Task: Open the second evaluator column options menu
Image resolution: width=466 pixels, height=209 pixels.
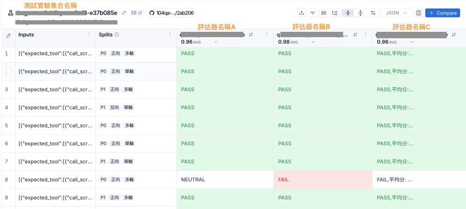Action: (x=365, y=35)
